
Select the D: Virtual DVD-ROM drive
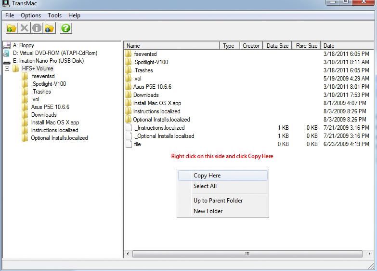[55, 53]
